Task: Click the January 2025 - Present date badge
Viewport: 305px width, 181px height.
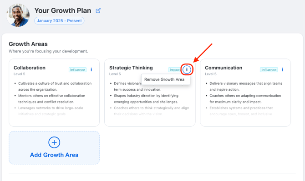Action: coord(59,21)
